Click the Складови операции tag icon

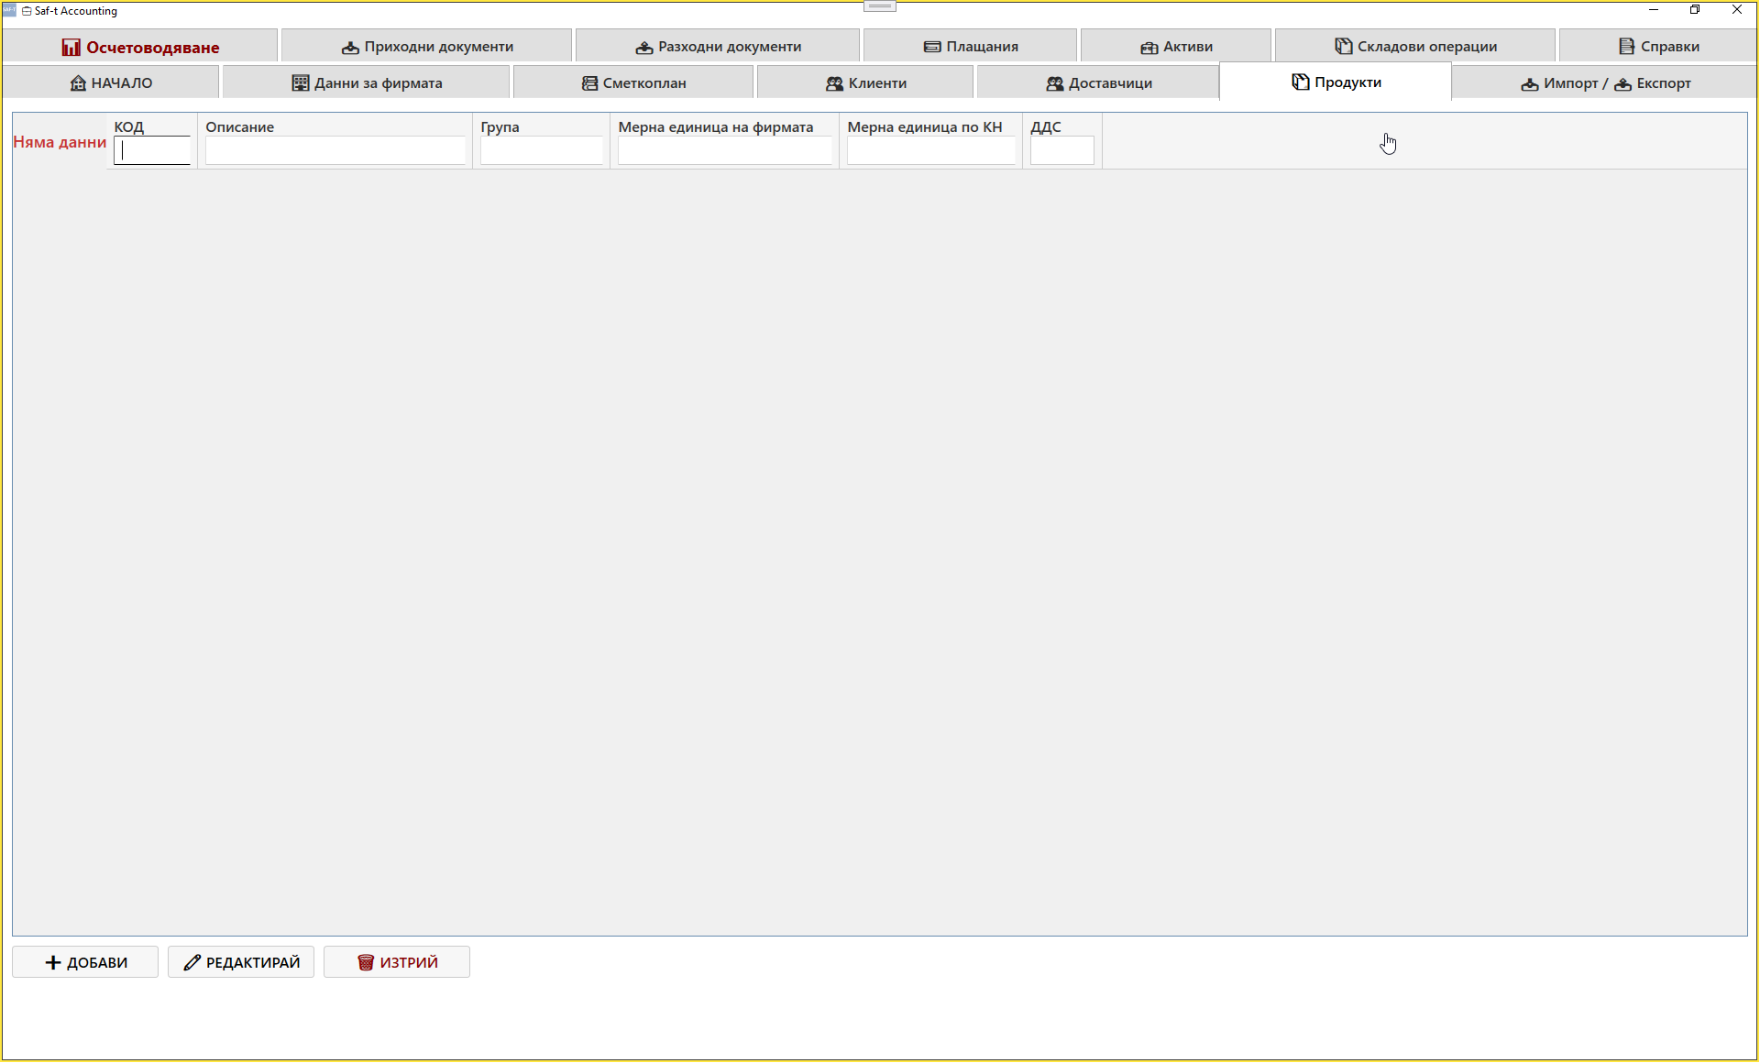click(x=1343, y=46)
